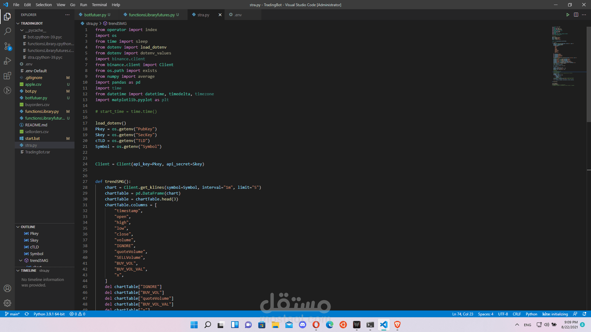Image resolution: width=591 pixels, height=332 pixels.
Task: Collapse the TIMELINE section
Action: coord(18,271)
